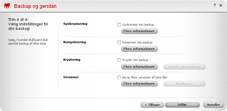The height and width of the screenshot is (111, 227).
Task: Click the Synkronisering section heading
Action: (x=75, y=24)
